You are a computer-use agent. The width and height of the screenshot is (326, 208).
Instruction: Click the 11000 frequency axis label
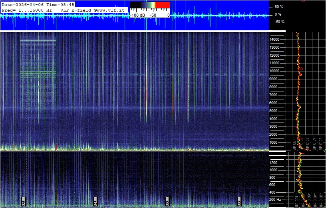(274, 63)
